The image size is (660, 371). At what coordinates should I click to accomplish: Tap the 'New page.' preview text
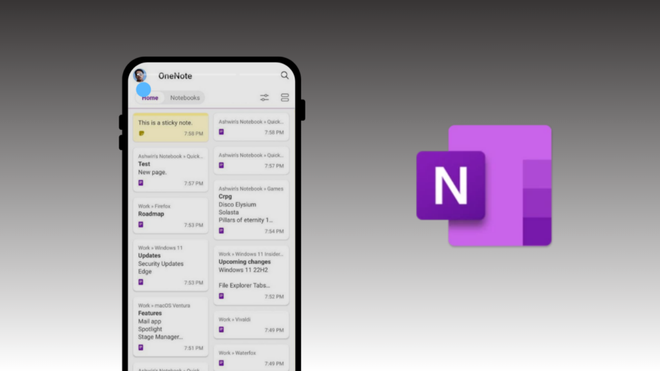point(152,172)
